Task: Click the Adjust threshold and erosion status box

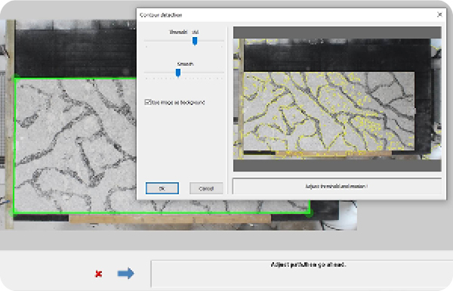Action: 337,186
